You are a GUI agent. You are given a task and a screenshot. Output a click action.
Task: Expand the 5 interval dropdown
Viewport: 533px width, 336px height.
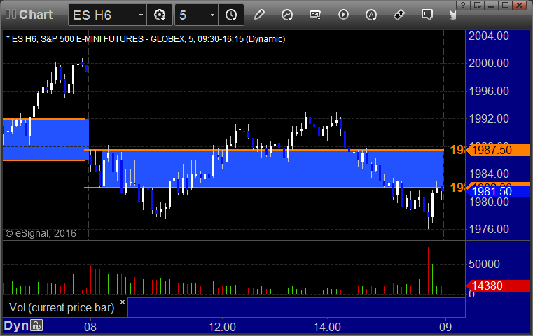tap(212, 15)
